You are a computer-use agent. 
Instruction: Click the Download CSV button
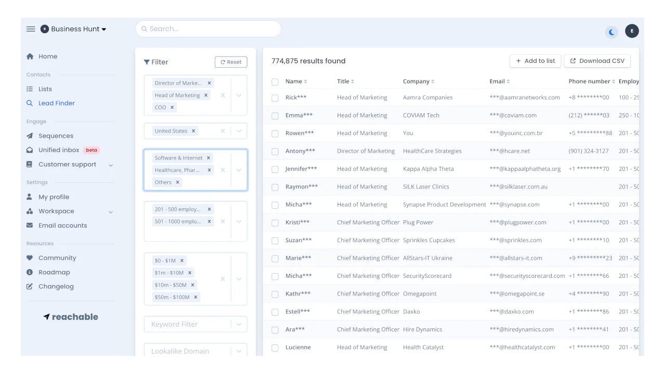597,61
